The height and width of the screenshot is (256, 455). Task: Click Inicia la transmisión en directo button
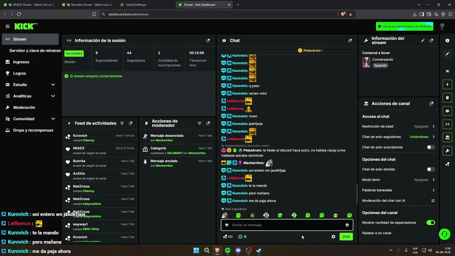click(x=405, y=26)
